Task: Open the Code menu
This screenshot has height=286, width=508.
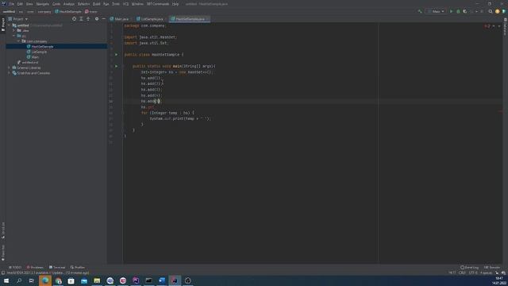Action: coord(56,4)
